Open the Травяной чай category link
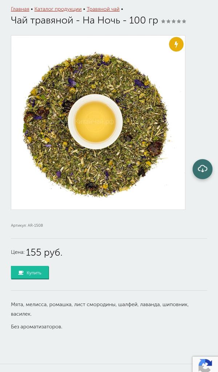 pos(103,9)
